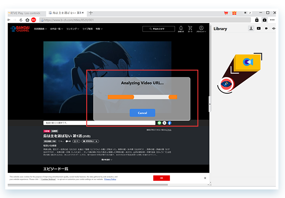Click the video player thumbnail
The width and height of the screenshot is (285, 198).
[107, 77]
